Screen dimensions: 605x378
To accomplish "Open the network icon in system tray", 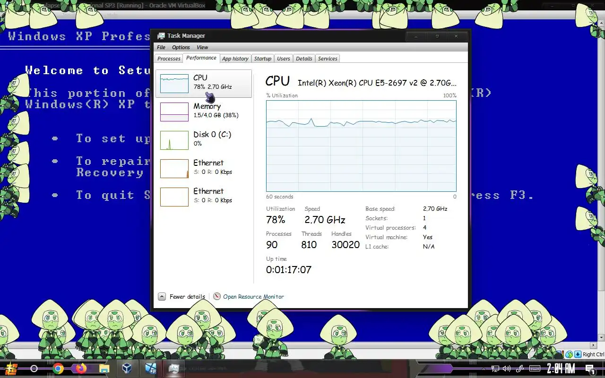I will 495,369.
